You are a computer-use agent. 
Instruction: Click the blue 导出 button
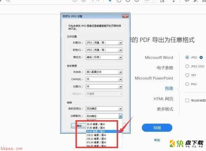click(x=157, y=128)
